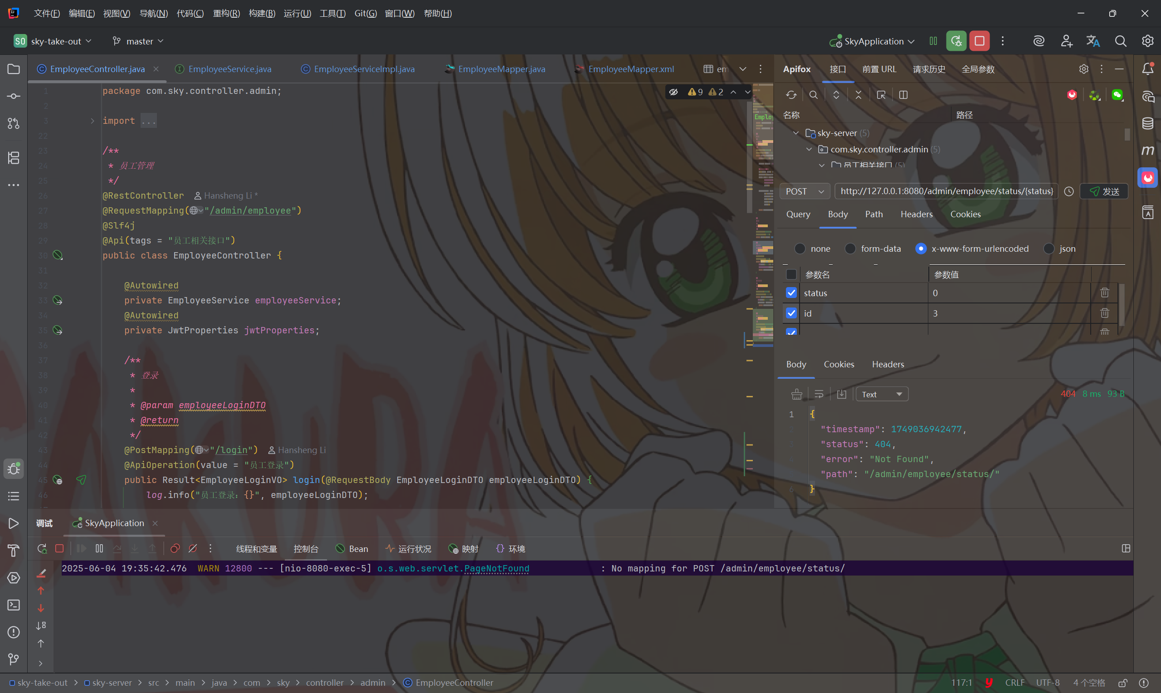This screenshot has width=1161, height=693.
Task: Click the Apifox refresh icon
Action: [x=791, y=95]
